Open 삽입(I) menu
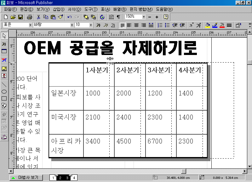Viewport: 252px width, 182px height. (59, 9)
